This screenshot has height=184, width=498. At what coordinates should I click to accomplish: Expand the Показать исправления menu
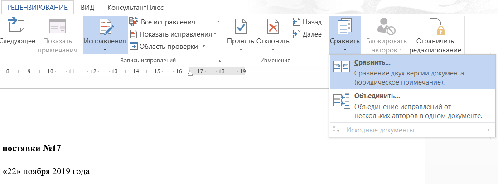(x=174, y=34)
